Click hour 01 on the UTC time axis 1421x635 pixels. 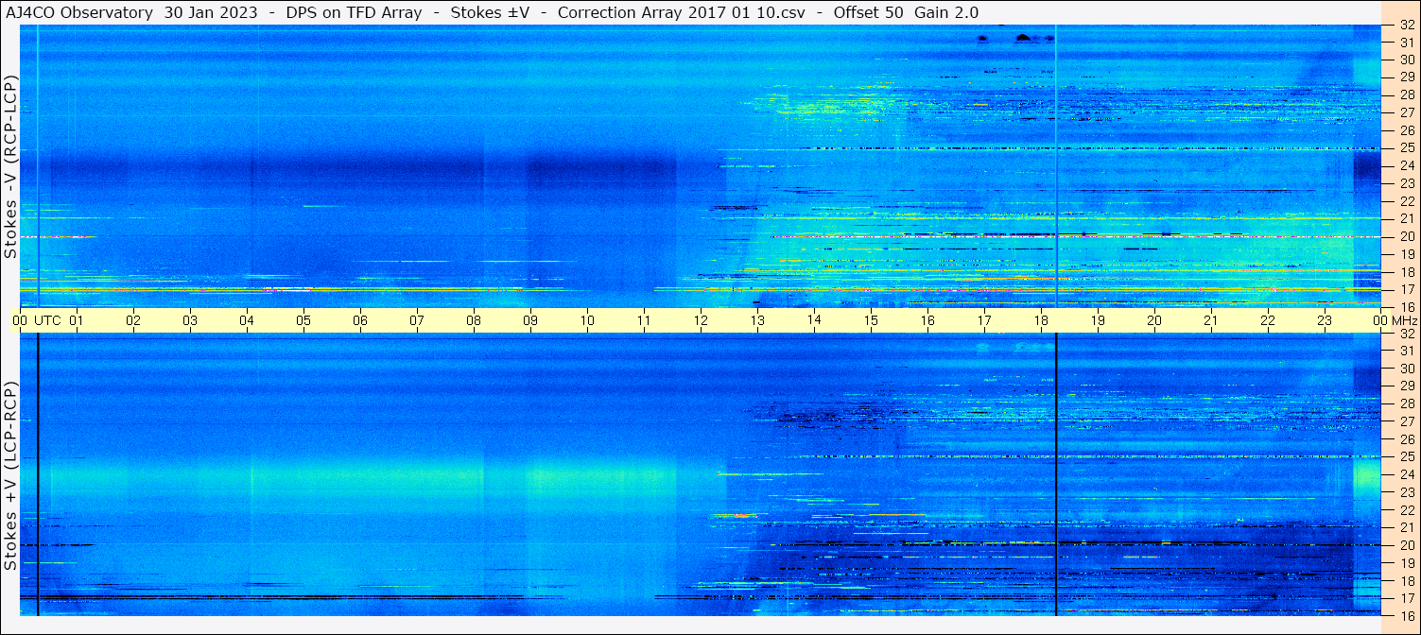(x=77, y=320)
